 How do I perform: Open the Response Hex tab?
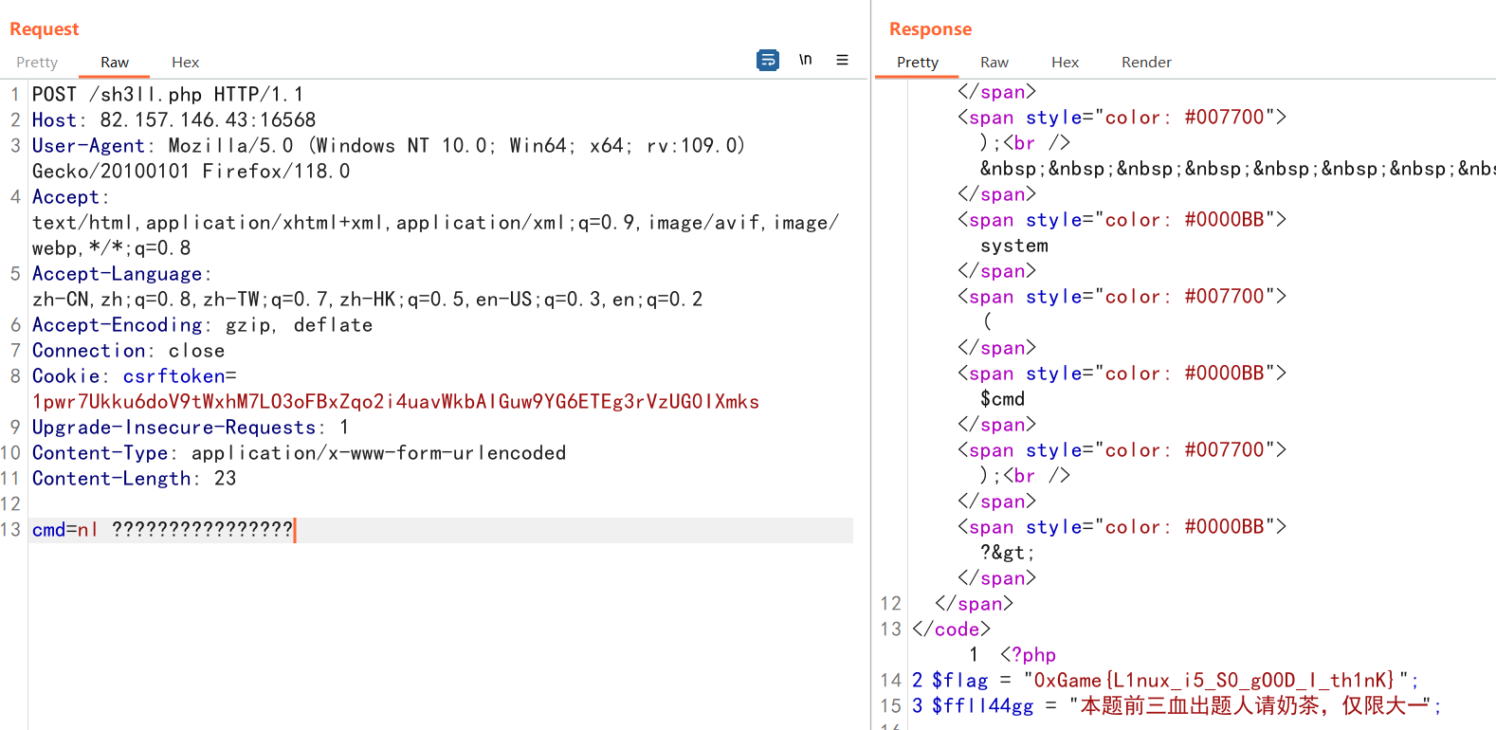point(1066,63)
